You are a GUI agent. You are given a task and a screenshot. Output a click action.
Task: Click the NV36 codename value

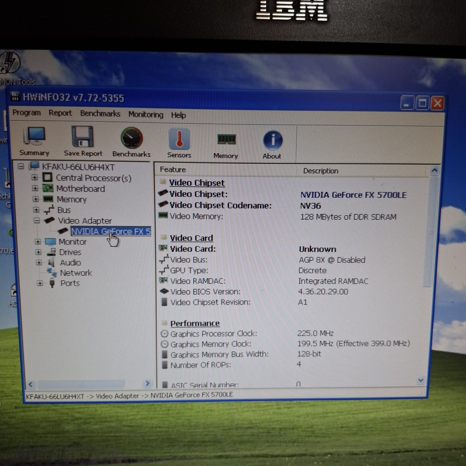(x=310, y=206)
